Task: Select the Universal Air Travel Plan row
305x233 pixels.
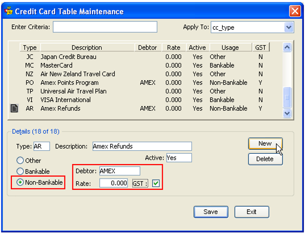Action: point(144,91)
